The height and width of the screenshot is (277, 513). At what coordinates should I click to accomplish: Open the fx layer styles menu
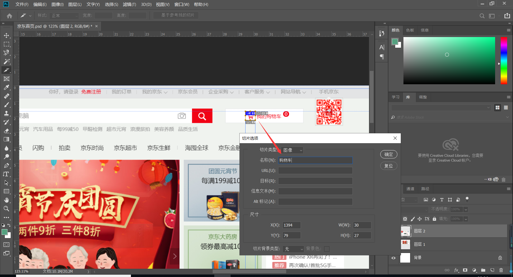457,270
